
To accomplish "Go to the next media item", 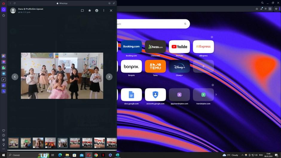I will [109, 77].
